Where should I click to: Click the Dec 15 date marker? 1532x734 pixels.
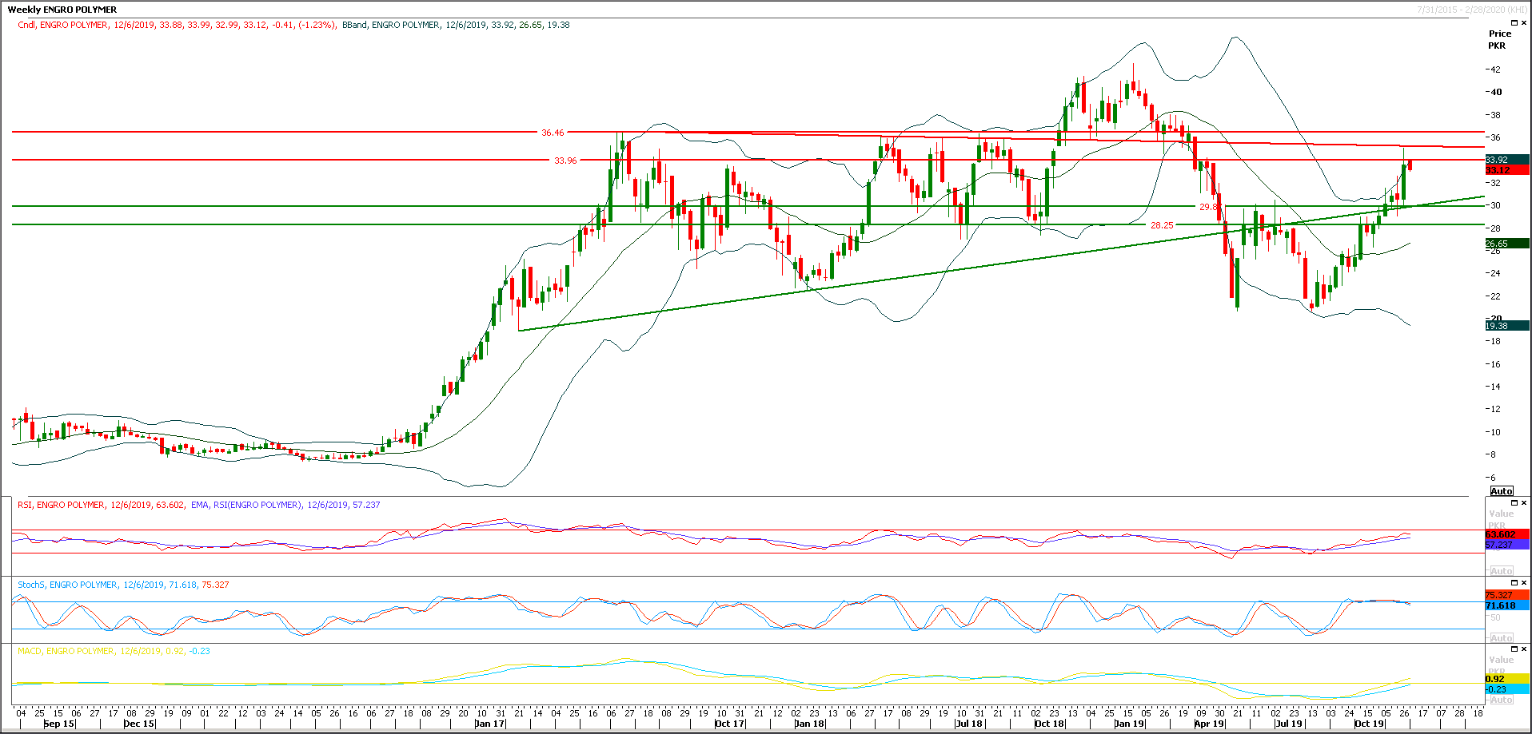(x=139, y=724)
